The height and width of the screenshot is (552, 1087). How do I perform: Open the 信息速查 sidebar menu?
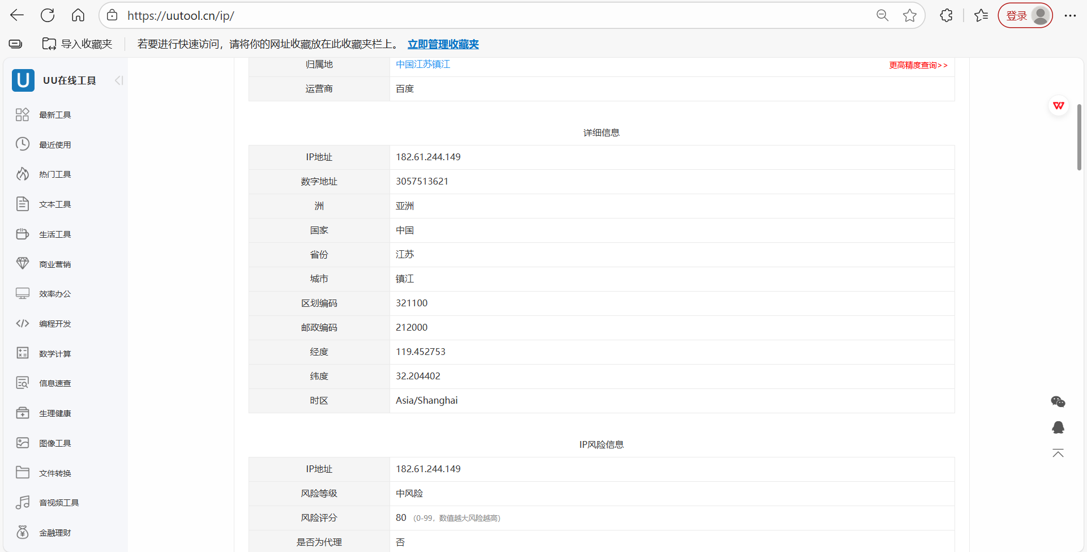pos(23,383)
